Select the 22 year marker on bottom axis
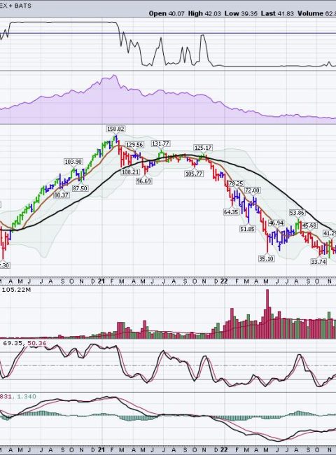 point(224,450)
